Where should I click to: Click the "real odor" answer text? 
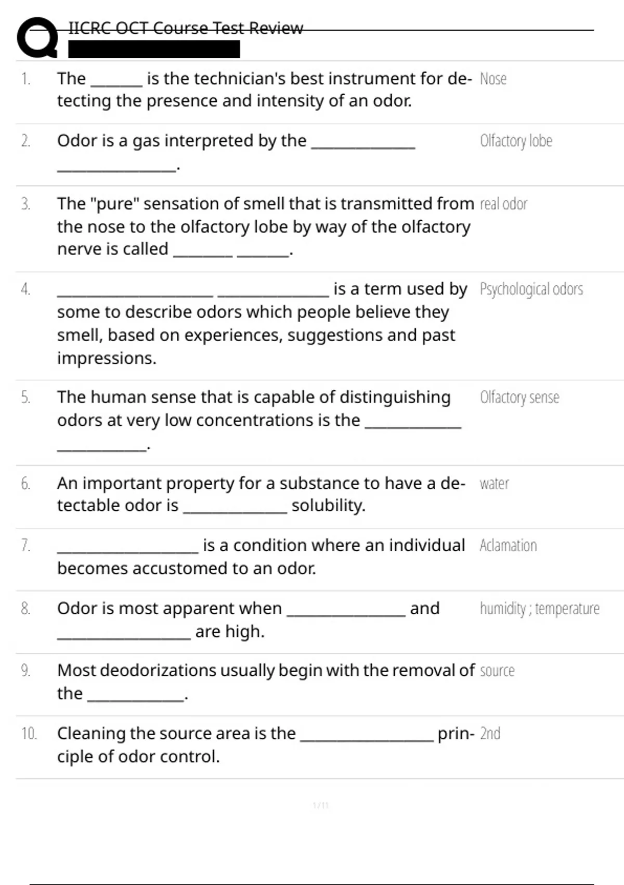click(503, 204)
